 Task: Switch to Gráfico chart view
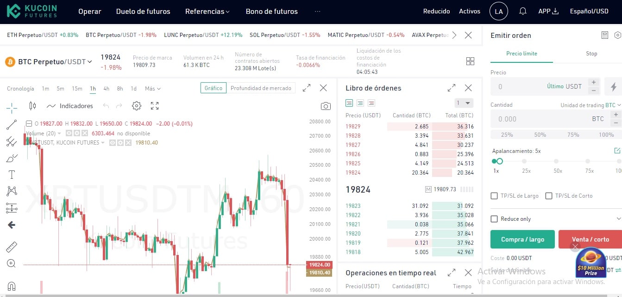coord(214,88)
